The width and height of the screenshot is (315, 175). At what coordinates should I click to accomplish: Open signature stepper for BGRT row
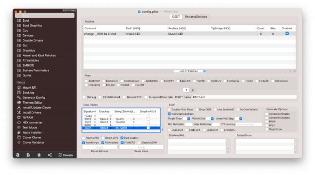click(x=95, y=125)
